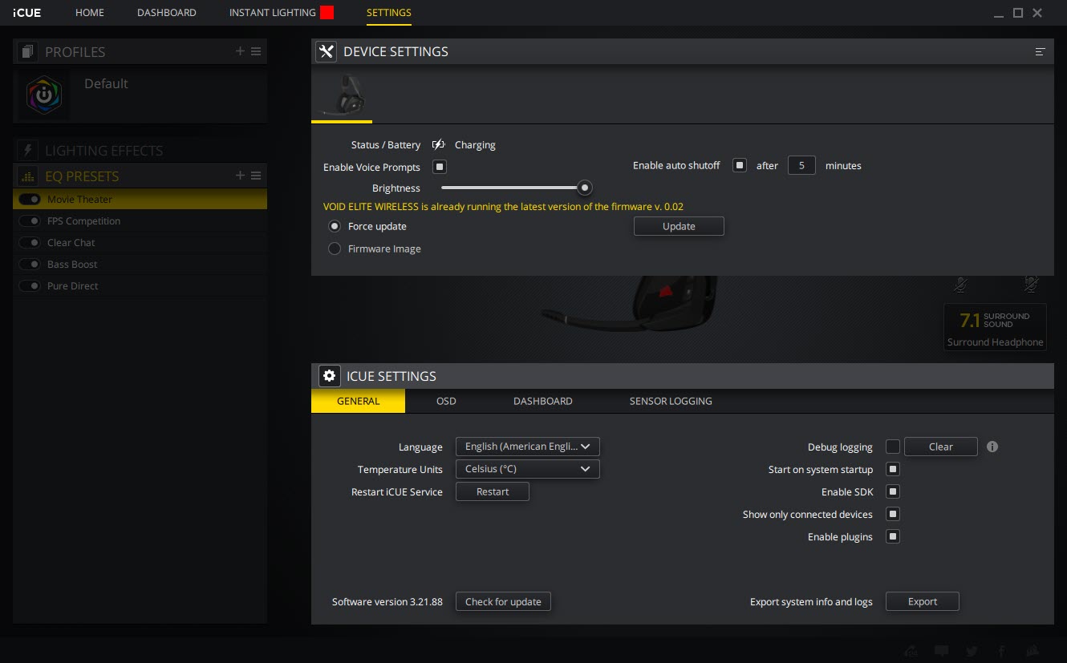The height and width of the screenshot is (663, 1067).
Task: Click the forum icon in footer
Action: 911,651
